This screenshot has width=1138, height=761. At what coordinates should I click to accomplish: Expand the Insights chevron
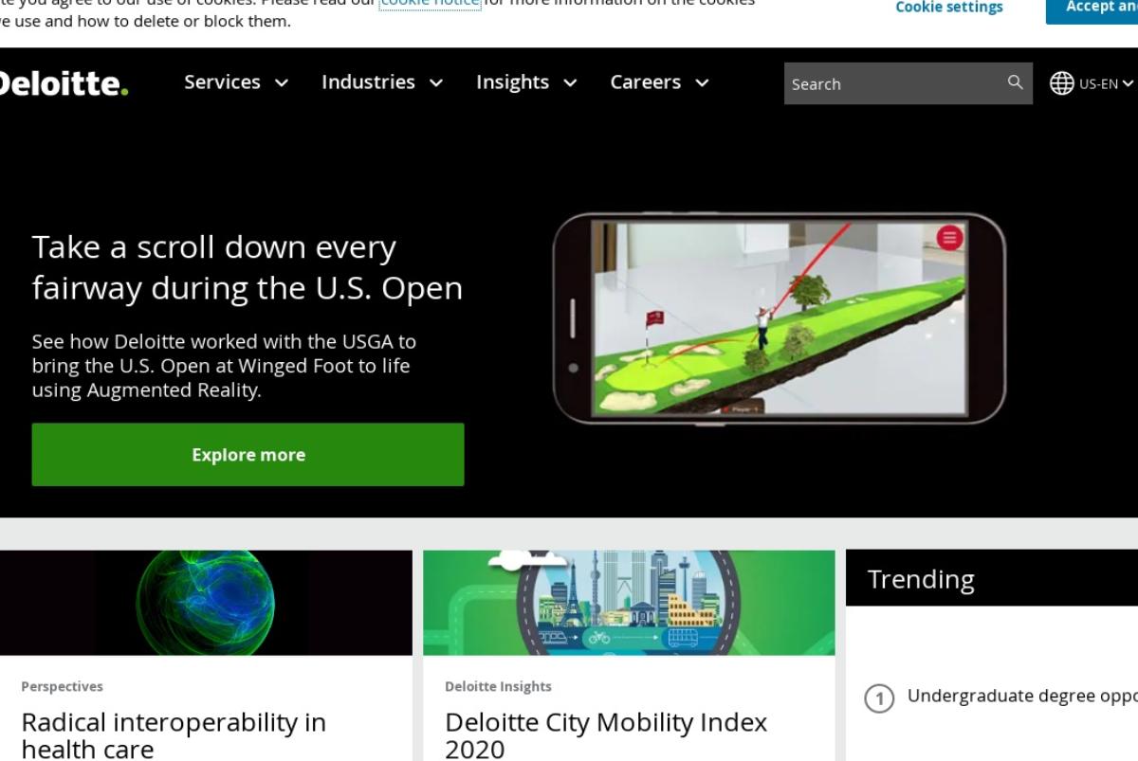570,83
